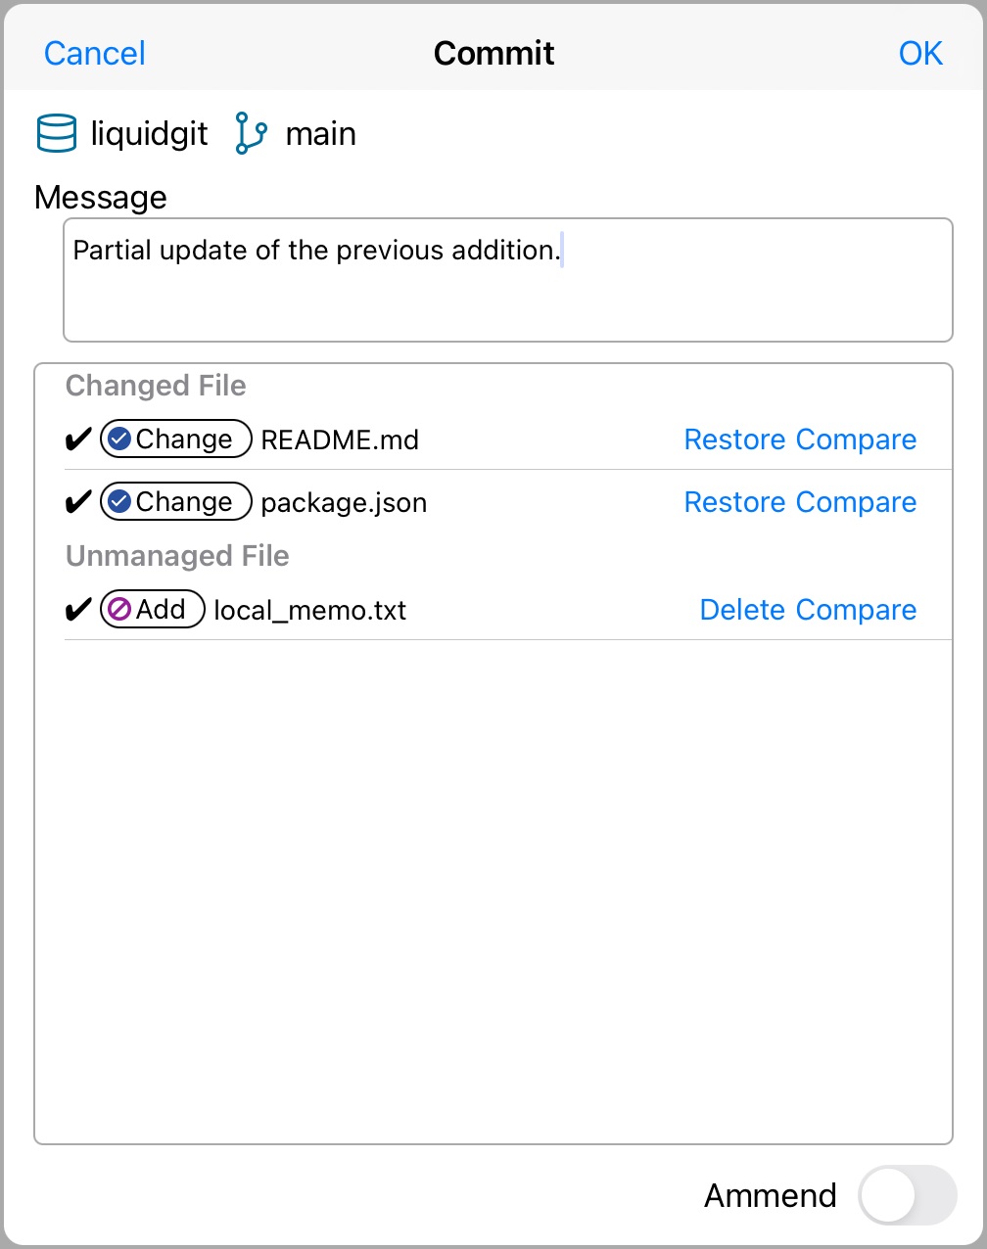Compare the local_memo.txt file
Screen dimensions: 987x1249
pos(856,611)
